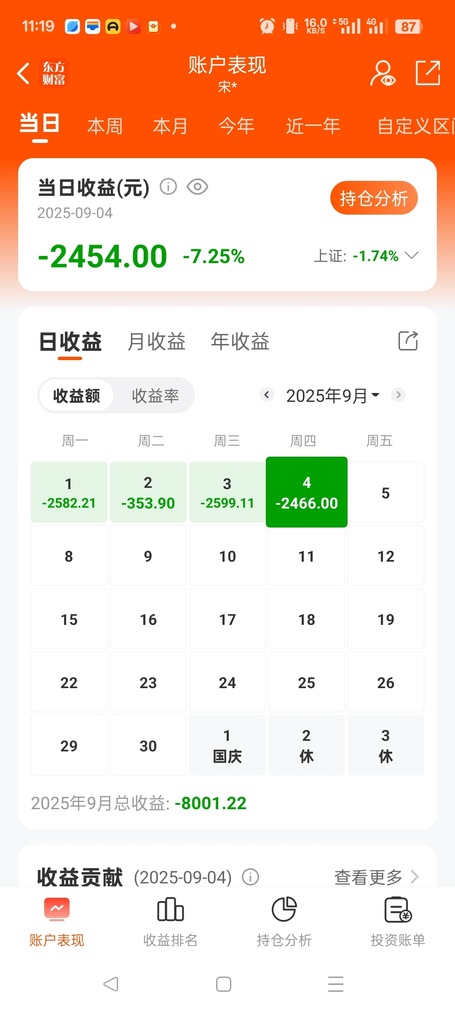Screen dimensions: 455x1012
Task: Tap the share icon in top header
Action: click(428, 73)
